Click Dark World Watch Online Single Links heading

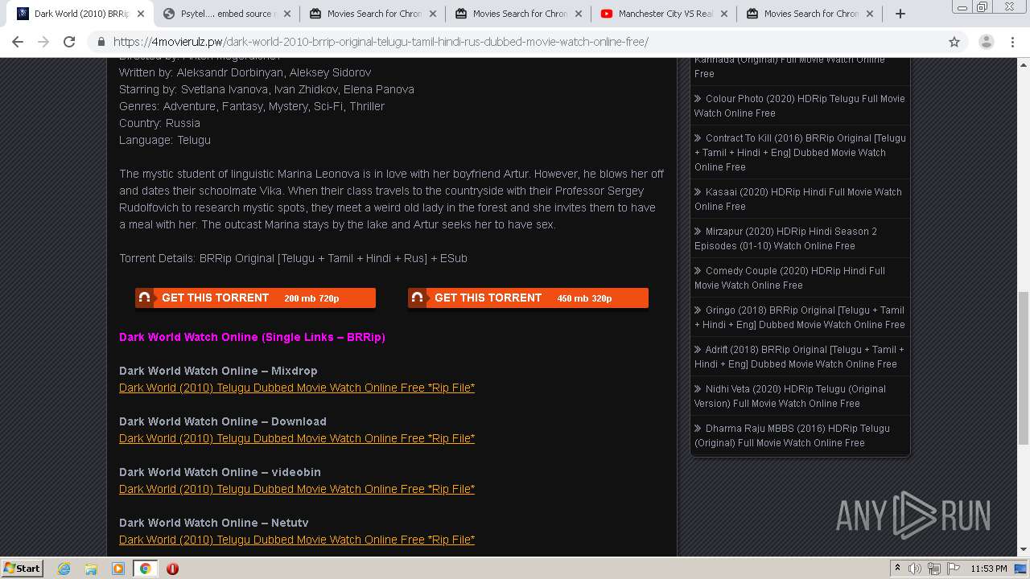coord(252,337)
